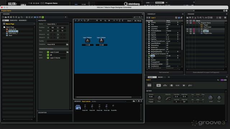The height and width of the screenshot is (129, 230).
Task: Open the Basic Controls browser tab
Action: tap(86, 101)
